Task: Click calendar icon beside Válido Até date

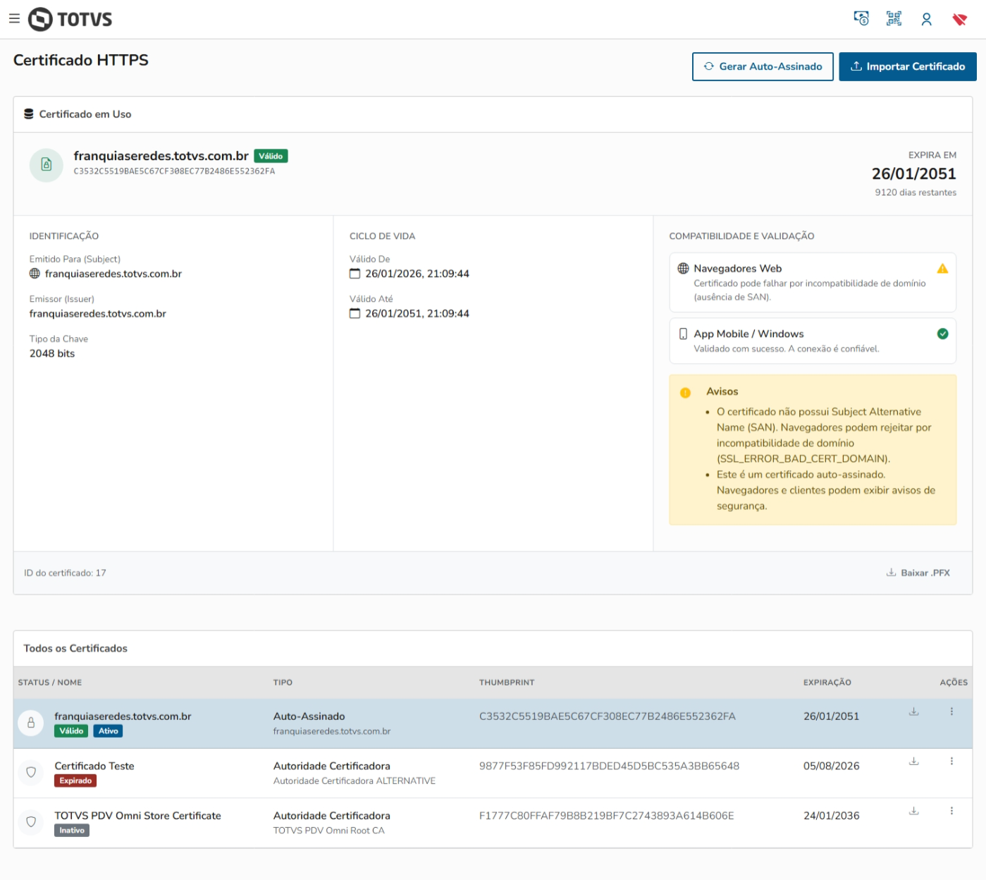Action: pyautogui.click(x=355, y=314)
